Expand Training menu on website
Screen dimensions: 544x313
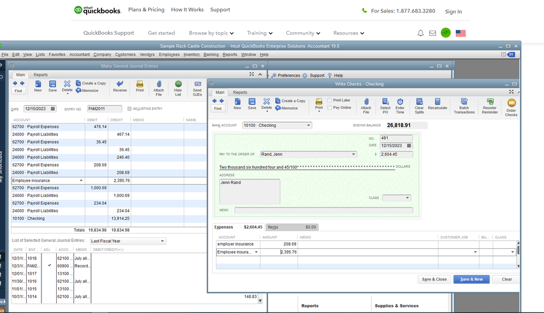click(x=260, y=33)
